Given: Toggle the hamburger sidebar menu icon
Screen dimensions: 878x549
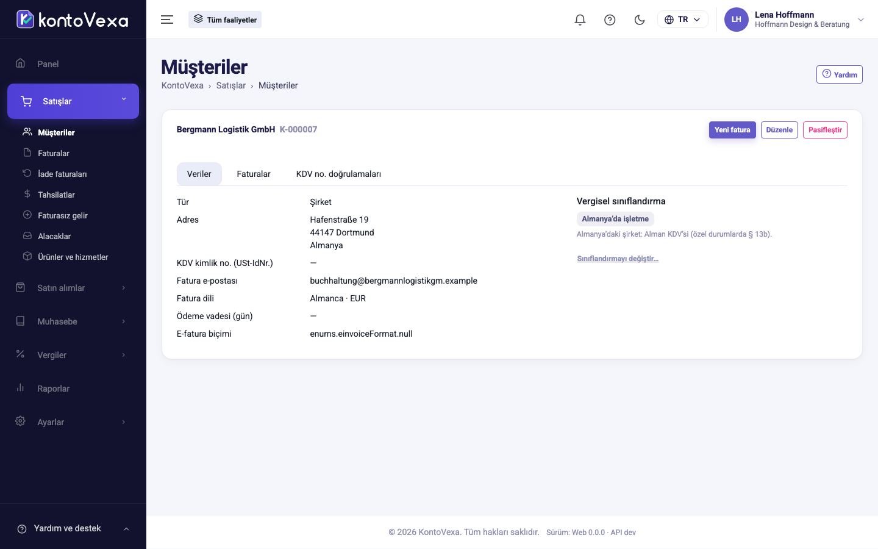Looking at the screenshot, I should pos(167,20).
